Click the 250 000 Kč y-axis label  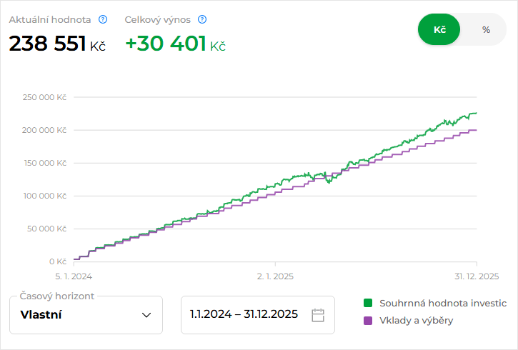tap(44, 97)
